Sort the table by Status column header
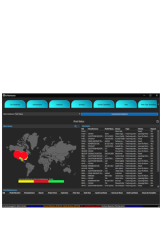The image size is (162, 236). click(144, 129)
